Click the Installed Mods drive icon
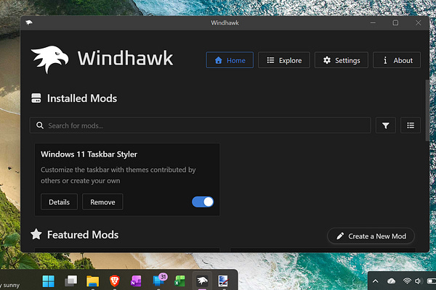This screenshot has height=290, width=436. coord(36,99)
